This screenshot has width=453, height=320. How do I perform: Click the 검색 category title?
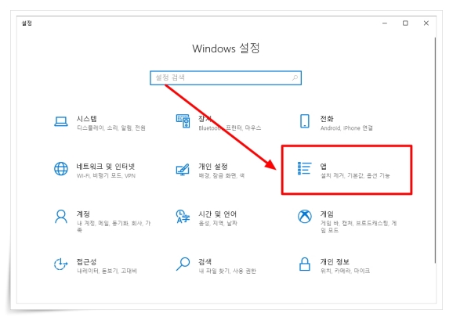[205, 262]
